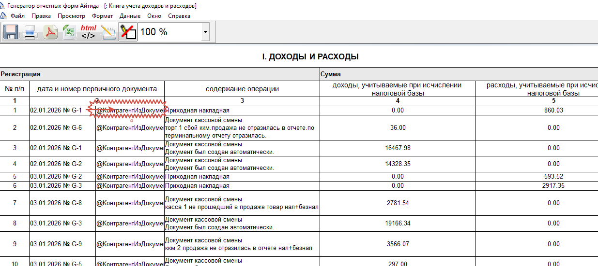Open the Формат menu
This screenshot has height=266, width=598.
[102, 16]
